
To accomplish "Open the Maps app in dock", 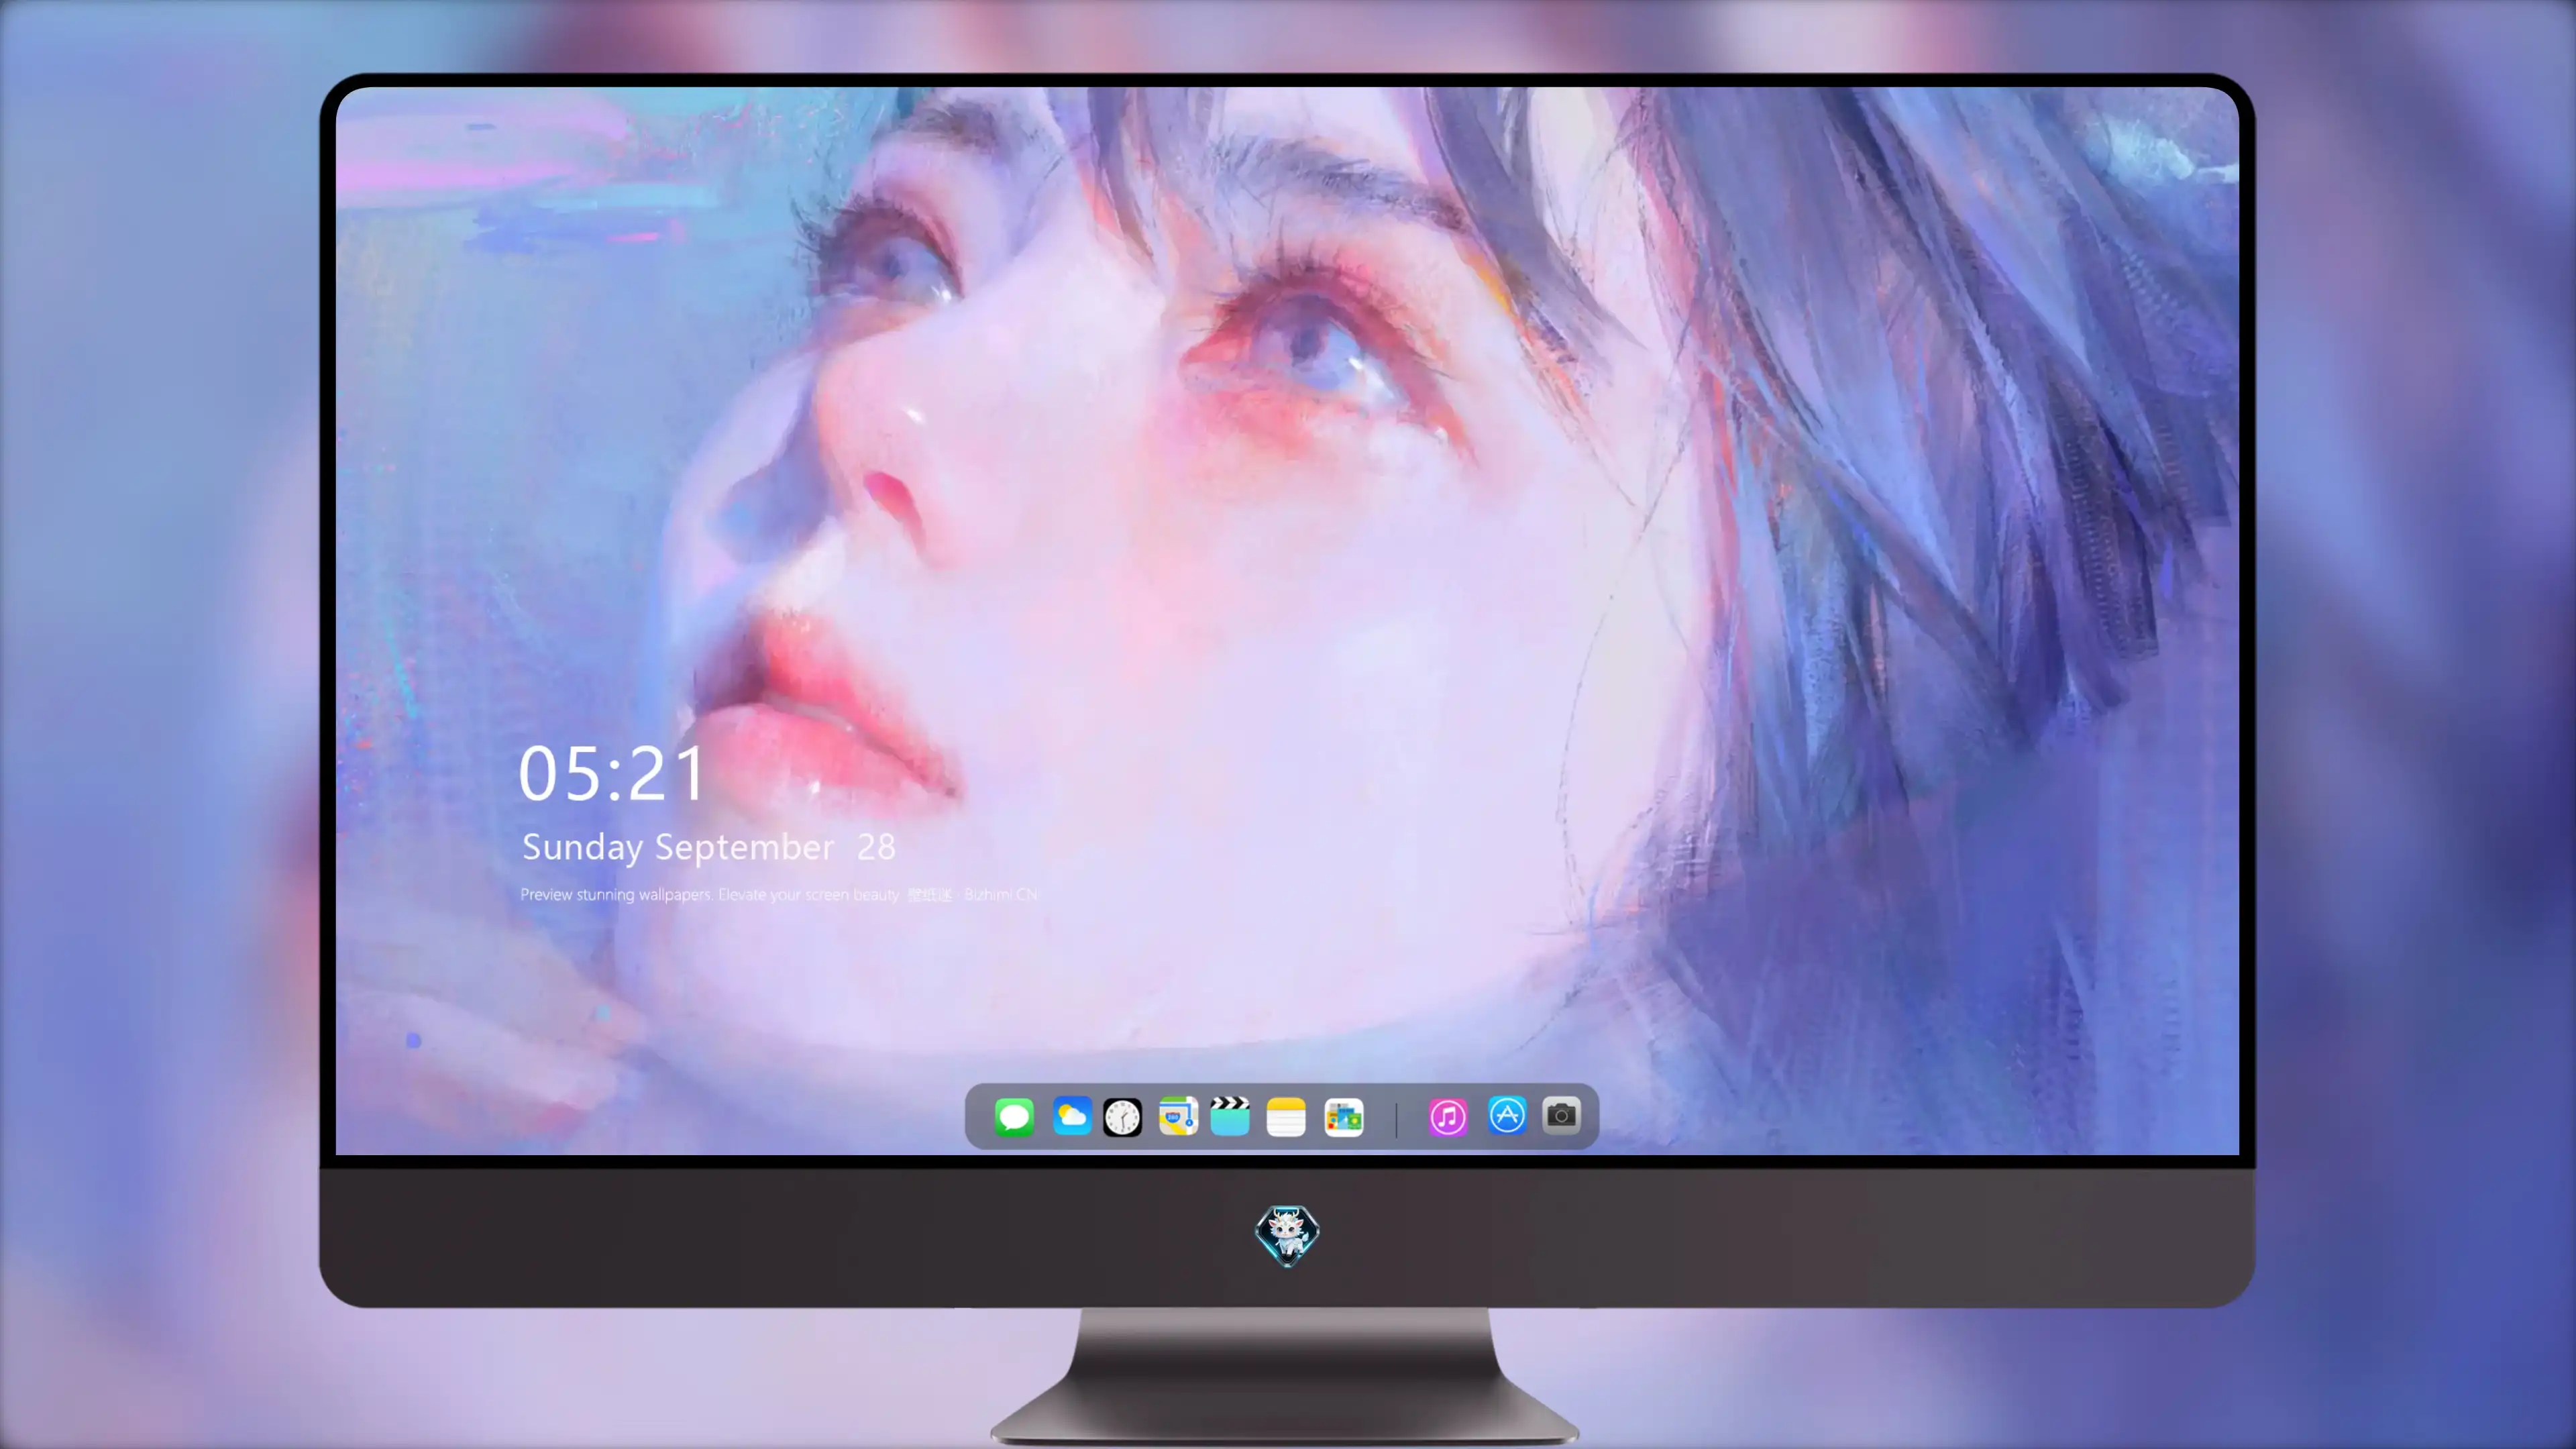I will pyautogui.click(x=1178, y=1116).
